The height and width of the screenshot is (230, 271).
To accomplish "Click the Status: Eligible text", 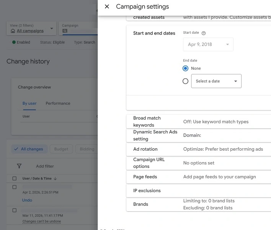I will point(52,42).
